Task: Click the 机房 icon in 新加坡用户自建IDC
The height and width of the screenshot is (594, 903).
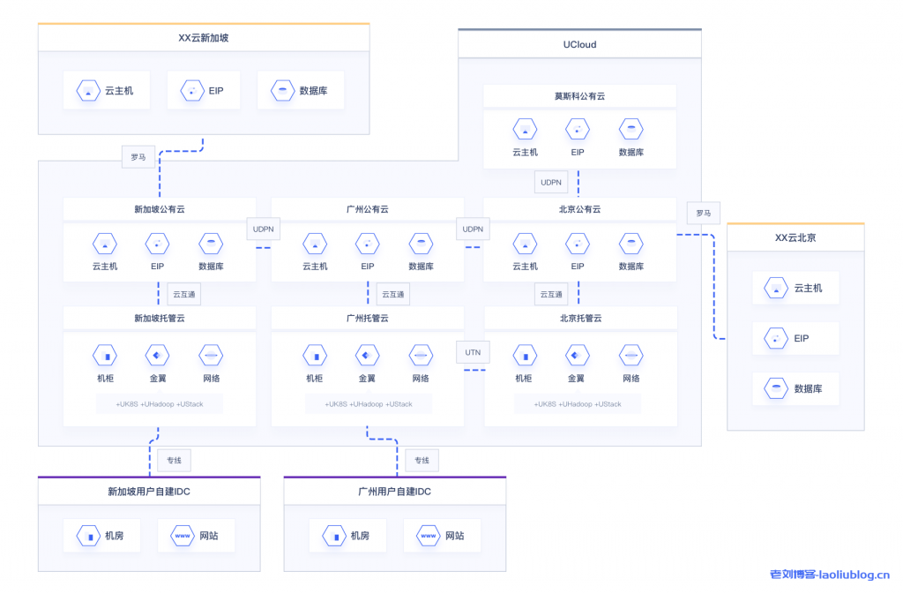Action: [87, 536]
